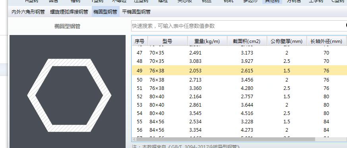
Task: Click the 快速搜索 quick search field
Action: click(239, 26)
